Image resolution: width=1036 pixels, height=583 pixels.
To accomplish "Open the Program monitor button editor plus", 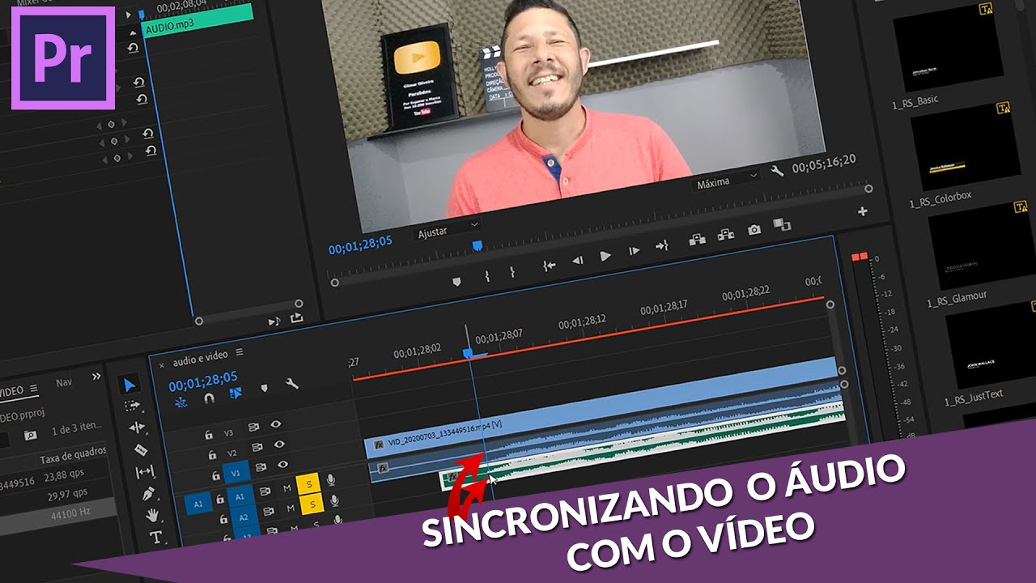I will pos(862,211).
